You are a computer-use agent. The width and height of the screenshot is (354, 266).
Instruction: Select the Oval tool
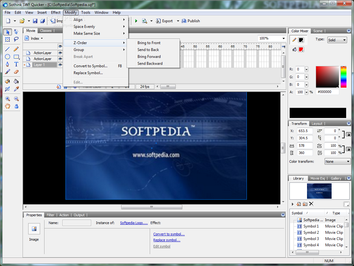[x=8, y=57]
